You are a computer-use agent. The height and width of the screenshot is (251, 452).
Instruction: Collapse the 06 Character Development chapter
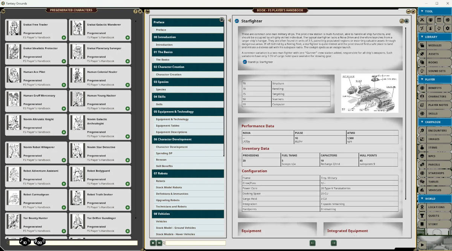(188, 139)
